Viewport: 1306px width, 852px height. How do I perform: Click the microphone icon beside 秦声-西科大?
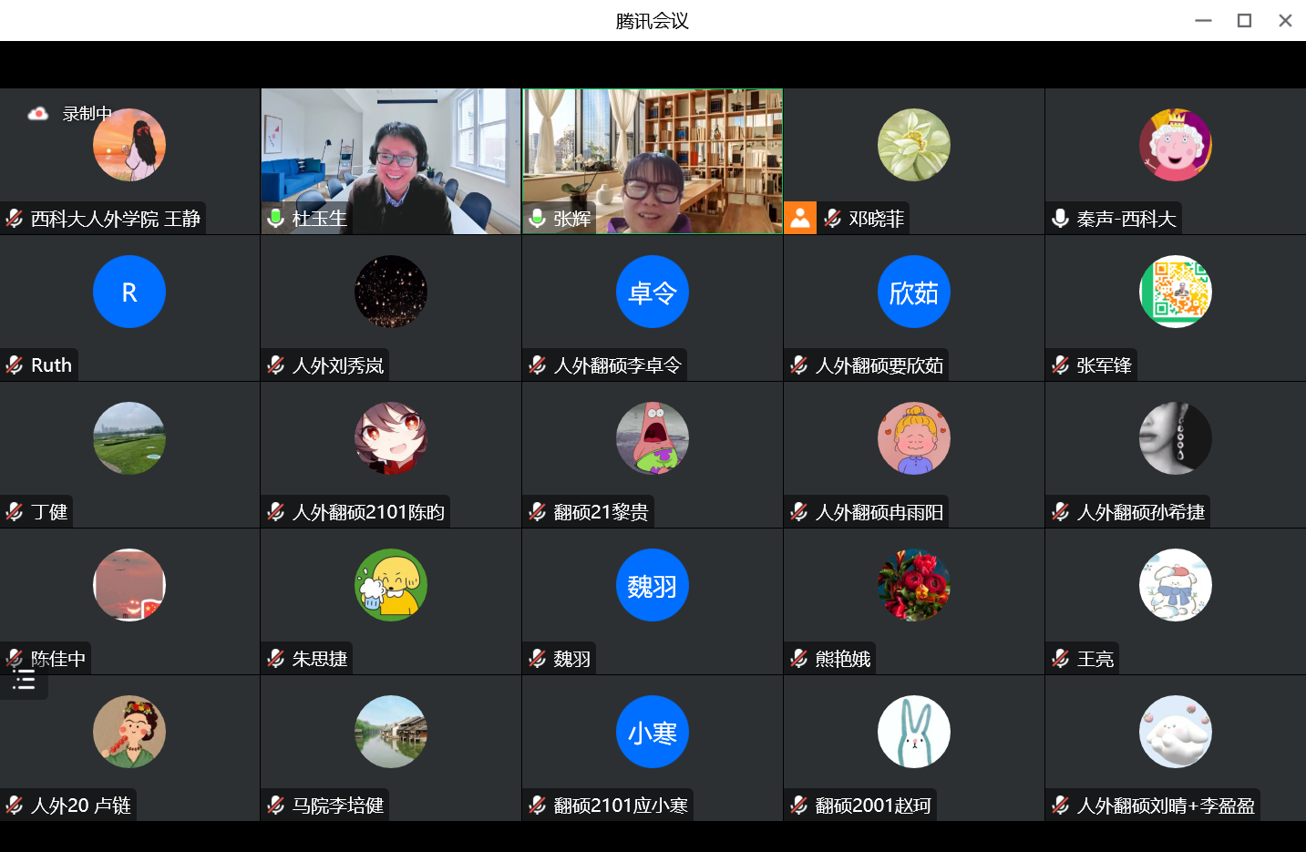pos(1060,218)
